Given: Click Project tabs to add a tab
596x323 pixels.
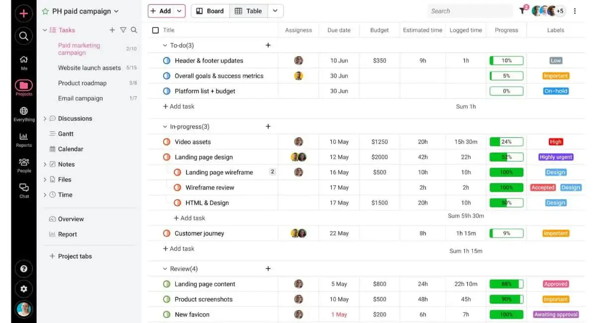Looking at the screenshot, I should tap(71, 256).
